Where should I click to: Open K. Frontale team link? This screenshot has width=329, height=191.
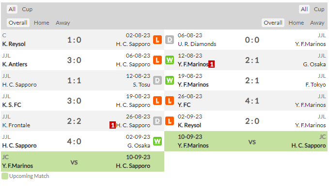tap(16, 125)
